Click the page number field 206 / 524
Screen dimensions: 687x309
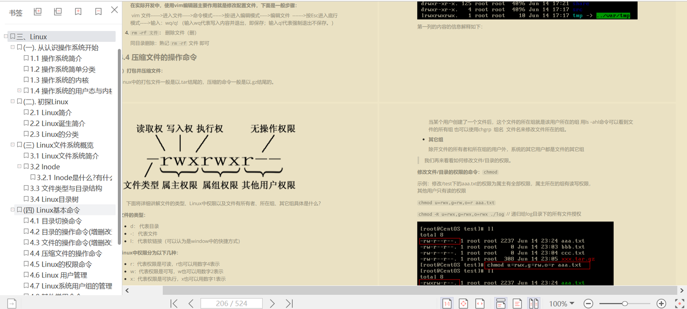pyautogui.click(x=231, y=303)
